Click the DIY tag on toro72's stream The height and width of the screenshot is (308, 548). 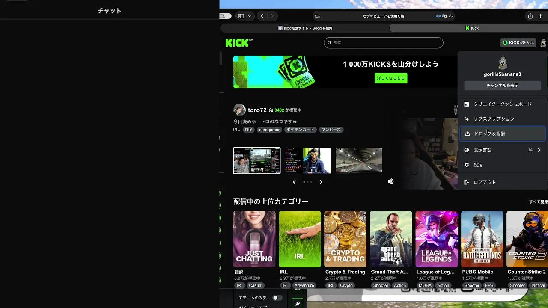point(249,130)
